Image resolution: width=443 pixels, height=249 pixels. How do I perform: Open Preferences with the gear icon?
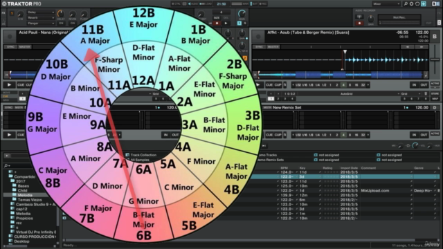(x=411, y=4)
